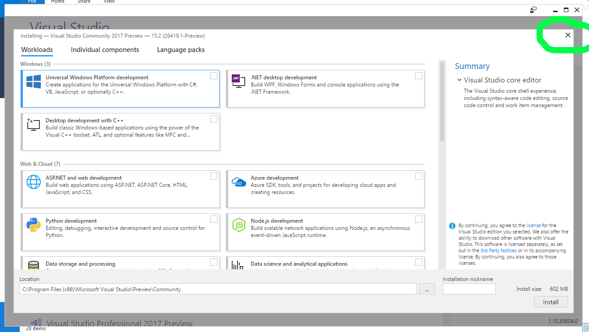Click the Azure development cloud icon
Image resolution: width=589 pixels, height=332 pixels.
[x=238, y=181]
